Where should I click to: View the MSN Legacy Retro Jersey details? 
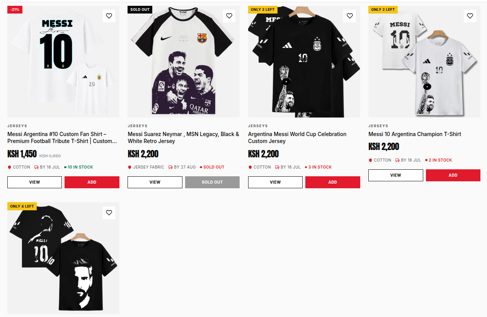pos(155,182)
